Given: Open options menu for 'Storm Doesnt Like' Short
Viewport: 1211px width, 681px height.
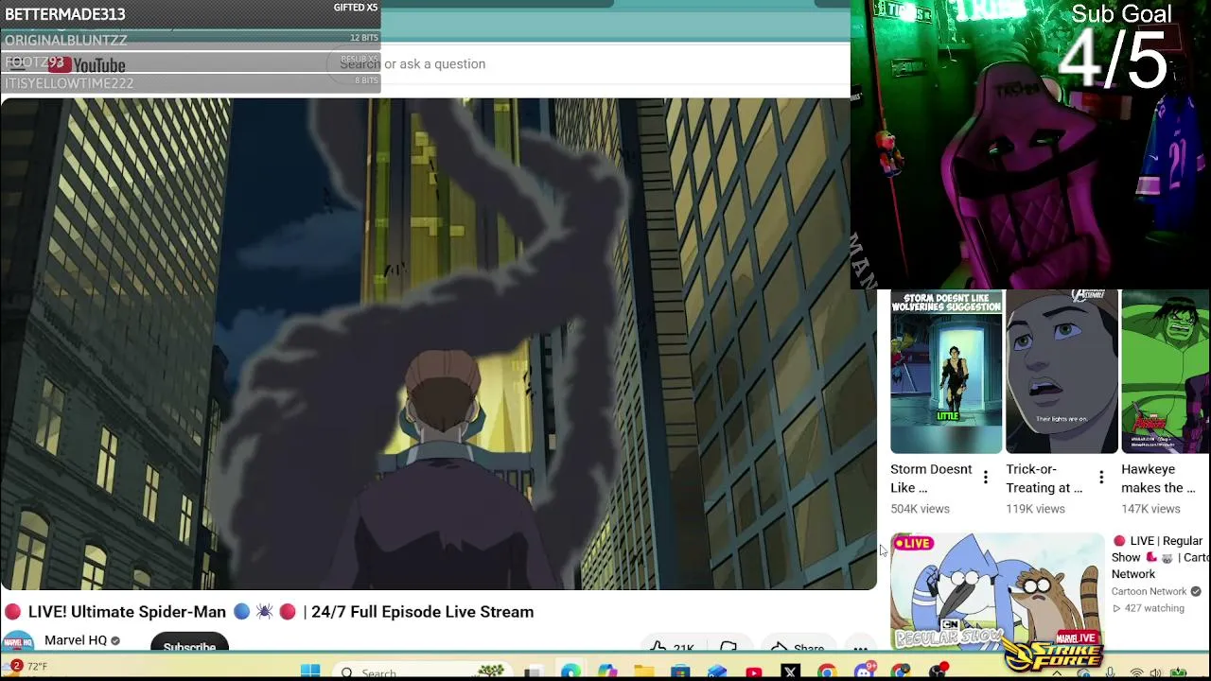Looking at the screenshot, I should [985, 478].
